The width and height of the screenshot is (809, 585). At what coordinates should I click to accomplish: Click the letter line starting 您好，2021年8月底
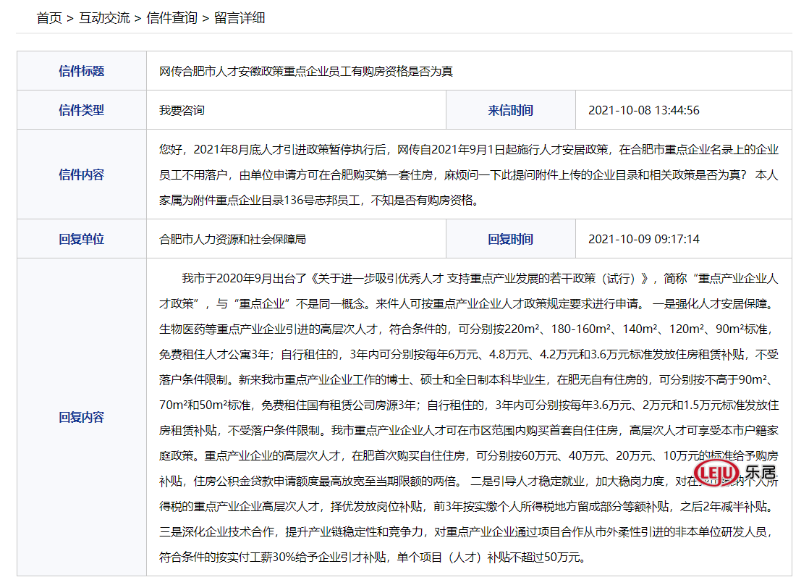click(x=468, y=150)
